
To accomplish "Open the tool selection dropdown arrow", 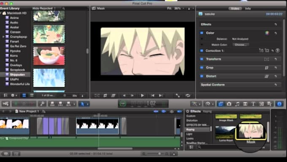I will (x=87, y=104).
